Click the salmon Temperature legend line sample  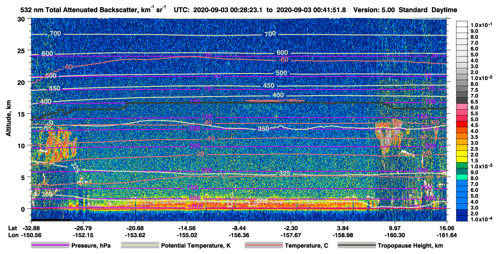pyautogui.click(x=263, y=246)
